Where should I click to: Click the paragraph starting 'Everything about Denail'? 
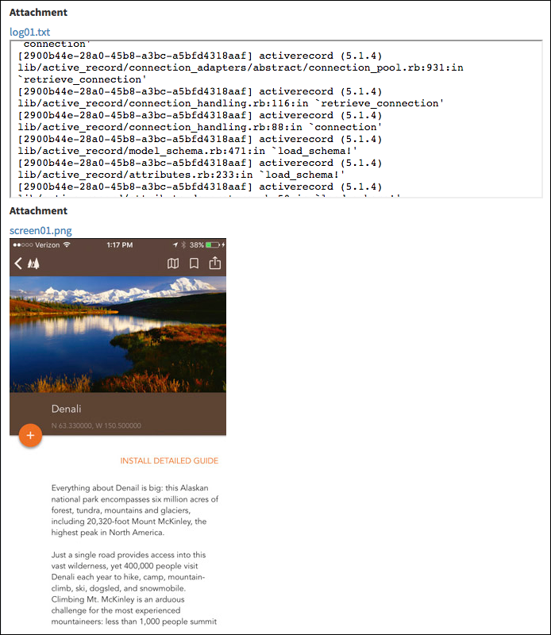[x=135, y=510]
